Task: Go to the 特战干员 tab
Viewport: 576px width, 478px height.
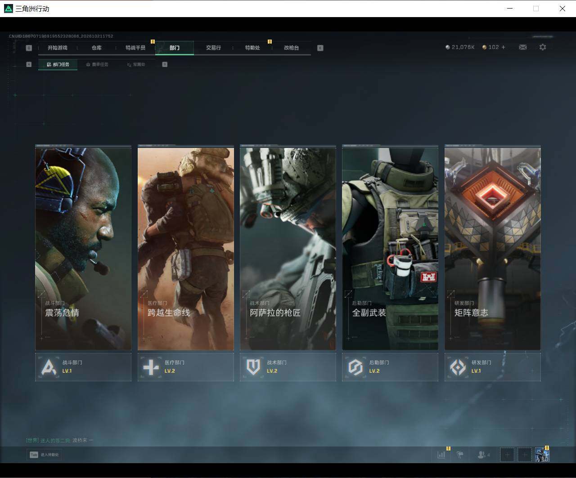Action: click(135, 48)
